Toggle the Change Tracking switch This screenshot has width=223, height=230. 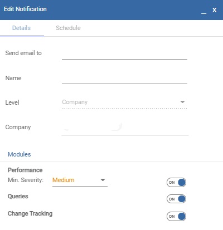click(176, 216)
